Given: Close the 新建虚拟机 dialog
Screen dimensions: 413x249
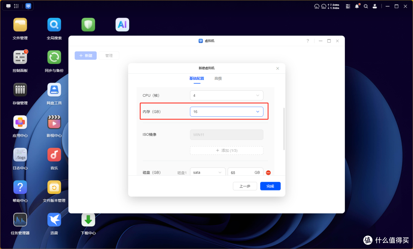Looking at the screenshot, I should point(278,68).
